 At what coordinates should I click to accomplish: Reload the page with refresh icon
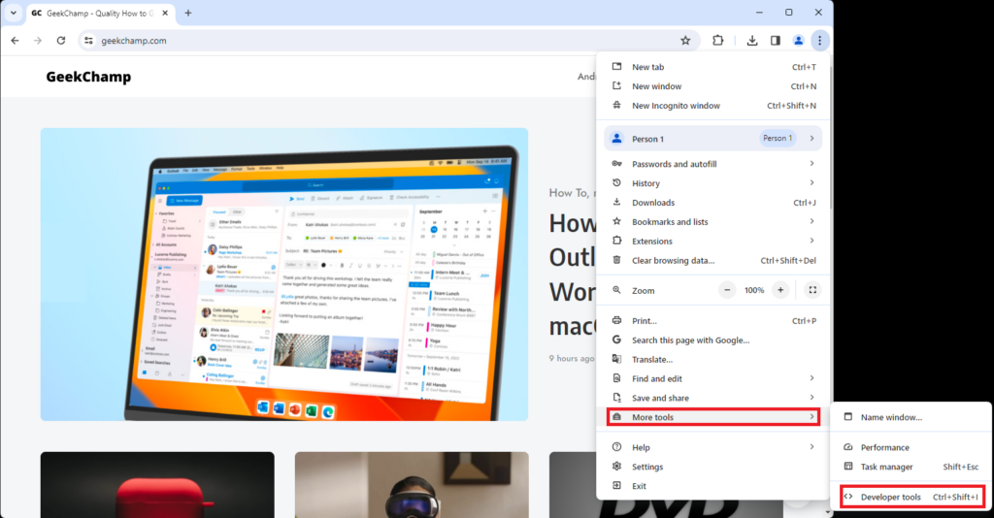[x=61, y=41]
